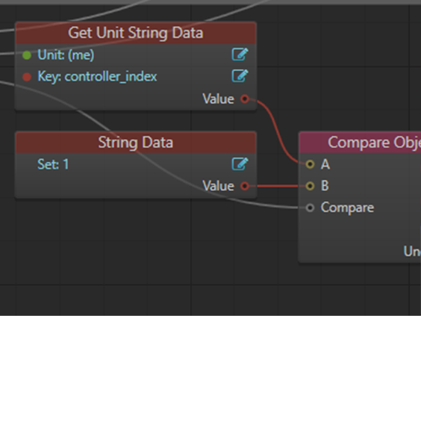The width and height of the screenshot is (421, 448).
Task: Click the green Unit input connector
Action: click(27, 55)
